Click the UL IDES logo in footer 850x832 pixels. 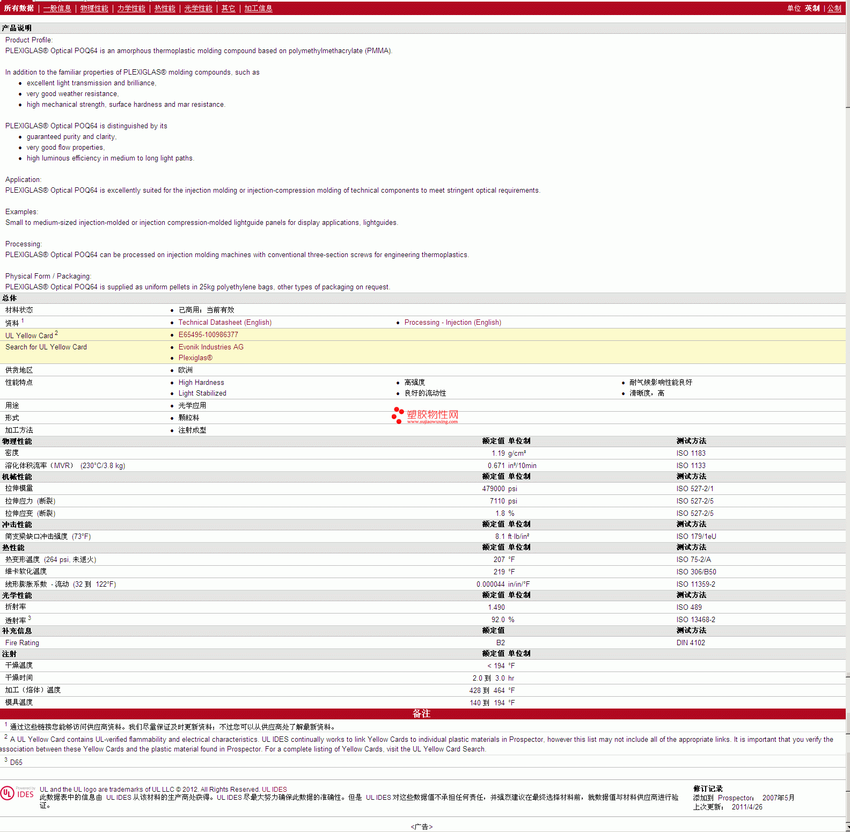pyautogui.click(x=18, y=793)
